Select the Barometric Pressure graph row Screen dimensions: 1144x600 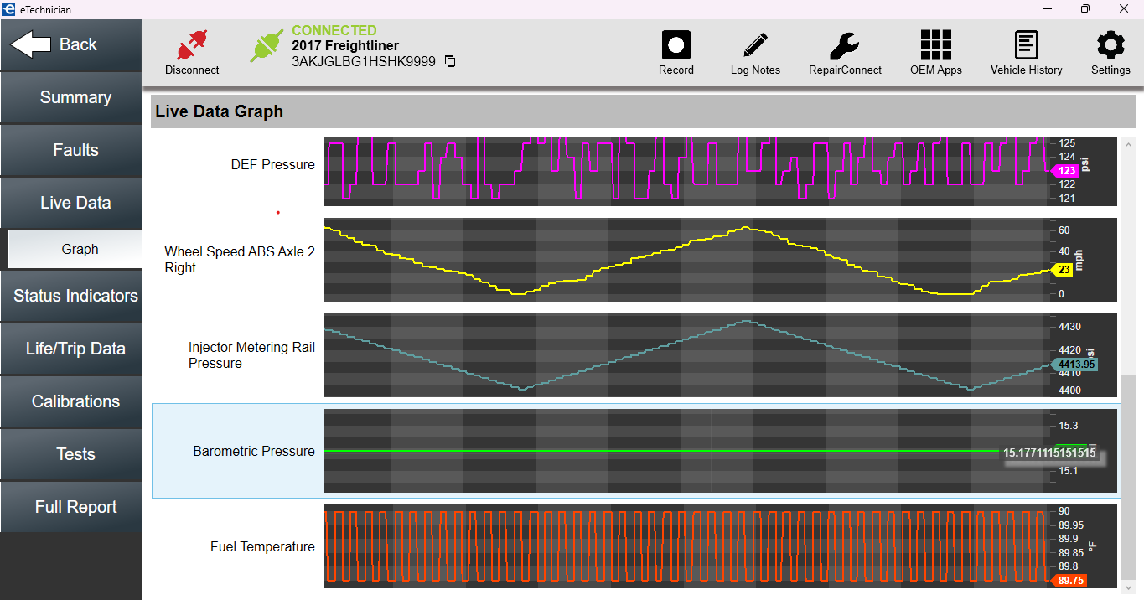[635, 451]
